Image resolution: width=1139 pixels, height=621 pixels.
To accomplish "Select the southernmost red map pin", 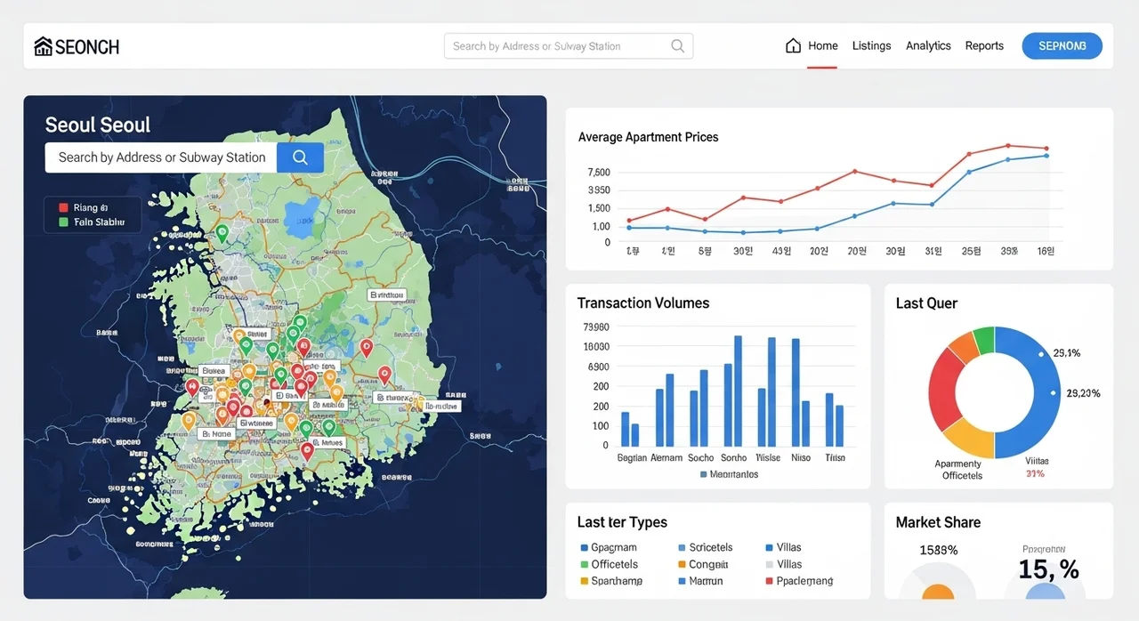I will (308, 450).
